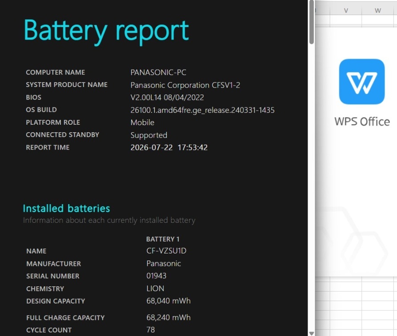This screenshot has width=397, height=336.
Task: Click report time 2026-07-22 17:53:42
Action: pos(169,147)
